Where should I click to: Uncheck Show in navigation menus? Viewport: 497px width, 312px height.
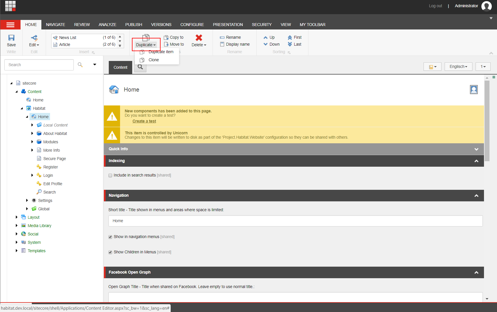click(110, 237)
